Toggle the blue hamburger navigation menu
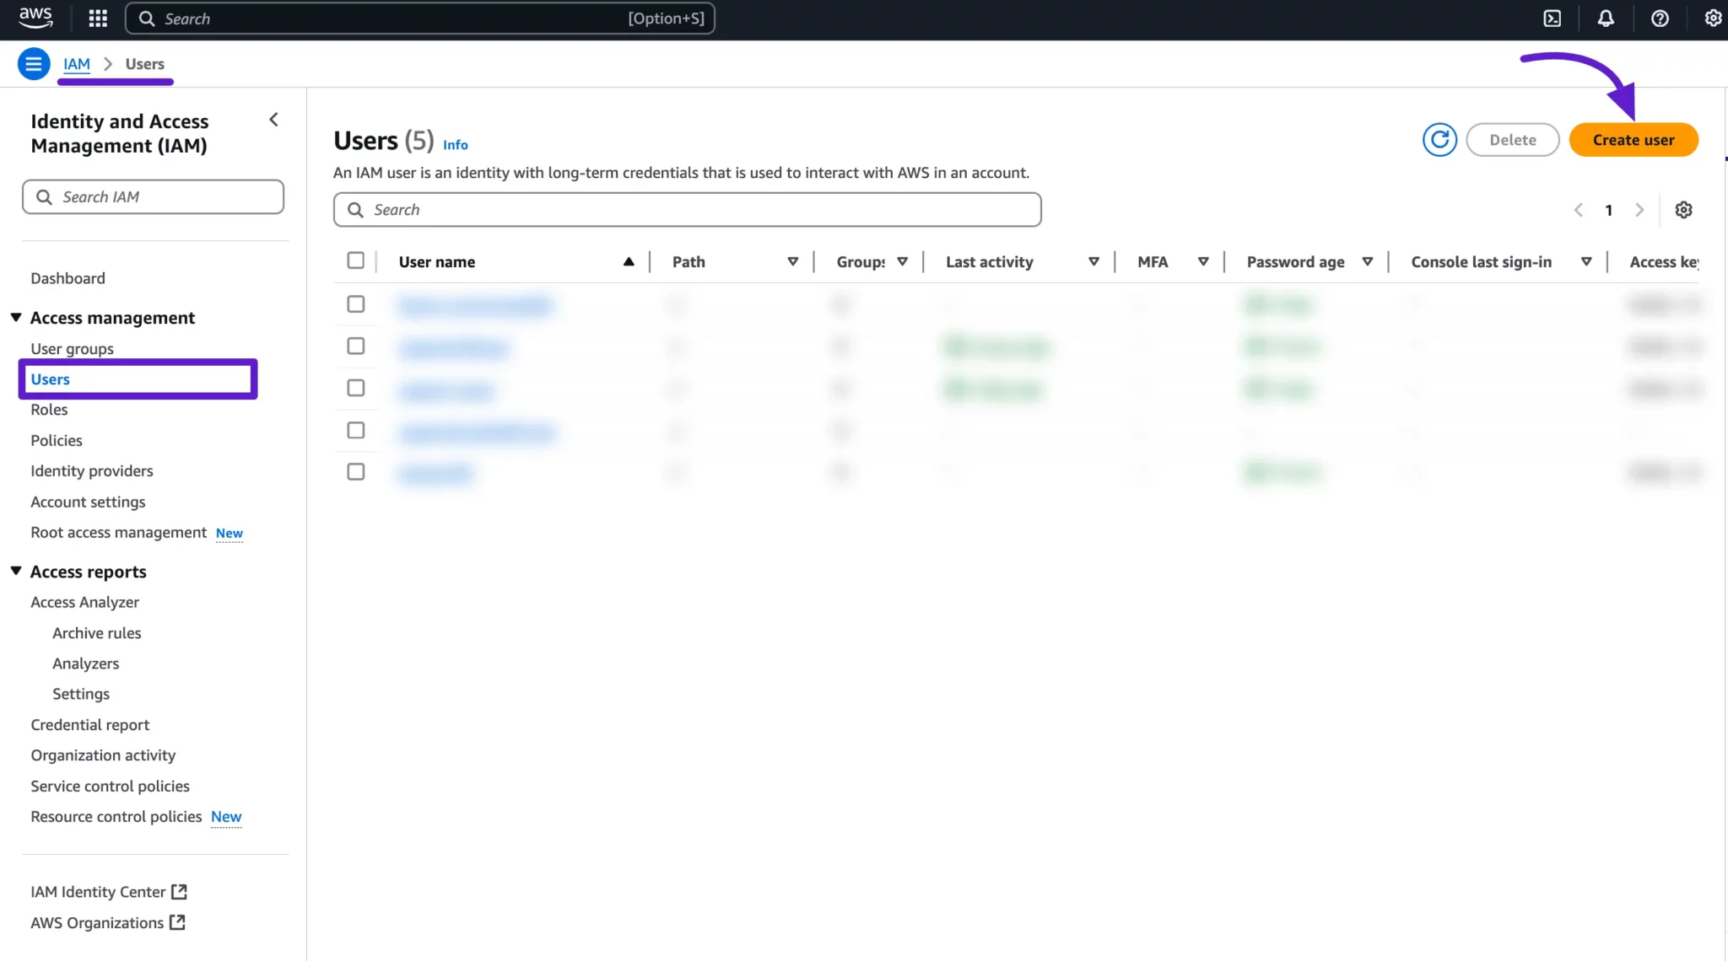 pos(34,64)
